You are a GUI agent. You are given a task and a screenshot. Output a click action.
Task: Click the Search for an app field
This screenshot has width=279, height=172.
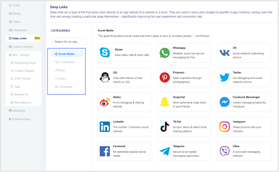pyautogui.click(x=70, y=42)
